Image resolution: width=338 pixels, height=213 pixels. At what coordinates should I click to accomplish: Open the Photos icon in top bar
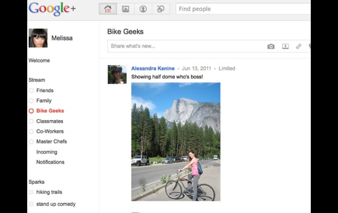click(126, 9)
